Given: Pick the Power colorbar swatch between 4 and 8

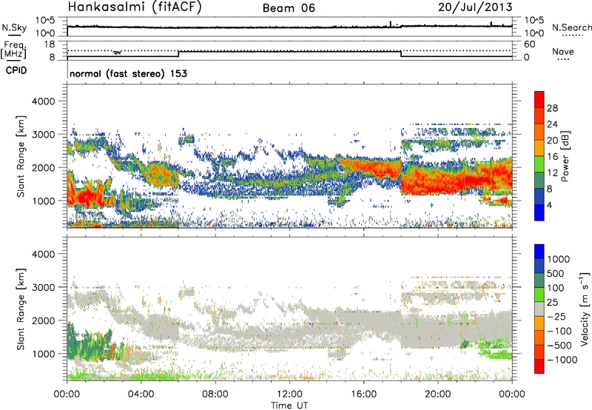Looking at the screenshot, I should [539, 196].
